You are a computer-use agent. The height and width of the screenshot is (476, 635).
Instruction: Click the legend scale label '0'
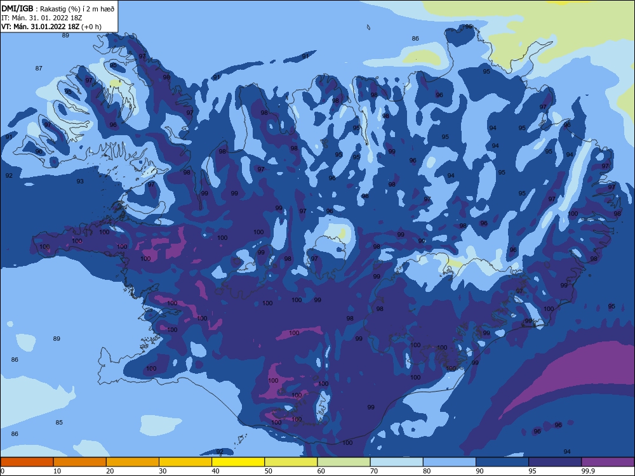tap(3, 471)
